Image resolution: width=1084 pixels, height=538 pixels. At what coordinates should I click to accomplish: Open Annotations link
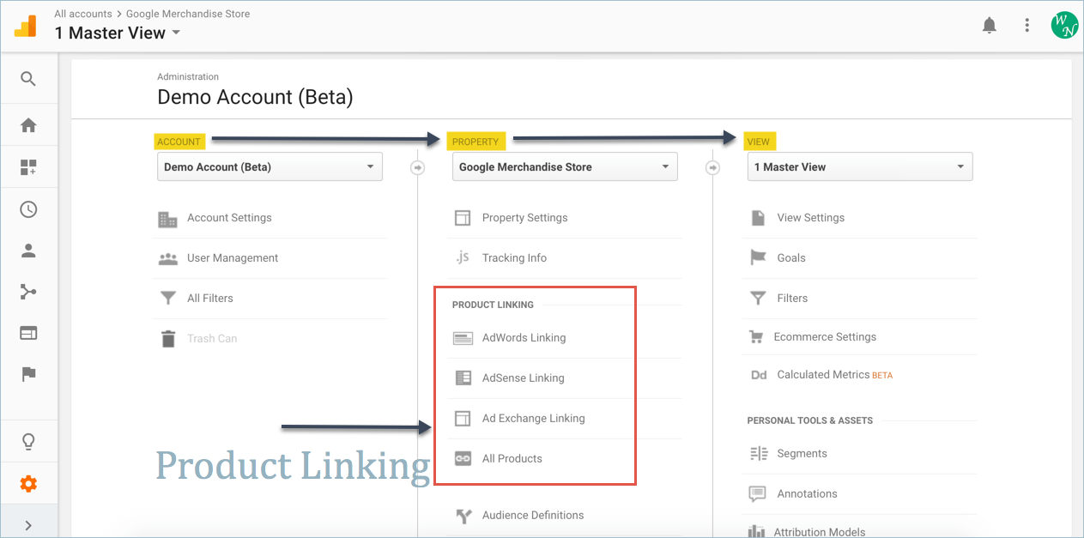coord(808,494)
